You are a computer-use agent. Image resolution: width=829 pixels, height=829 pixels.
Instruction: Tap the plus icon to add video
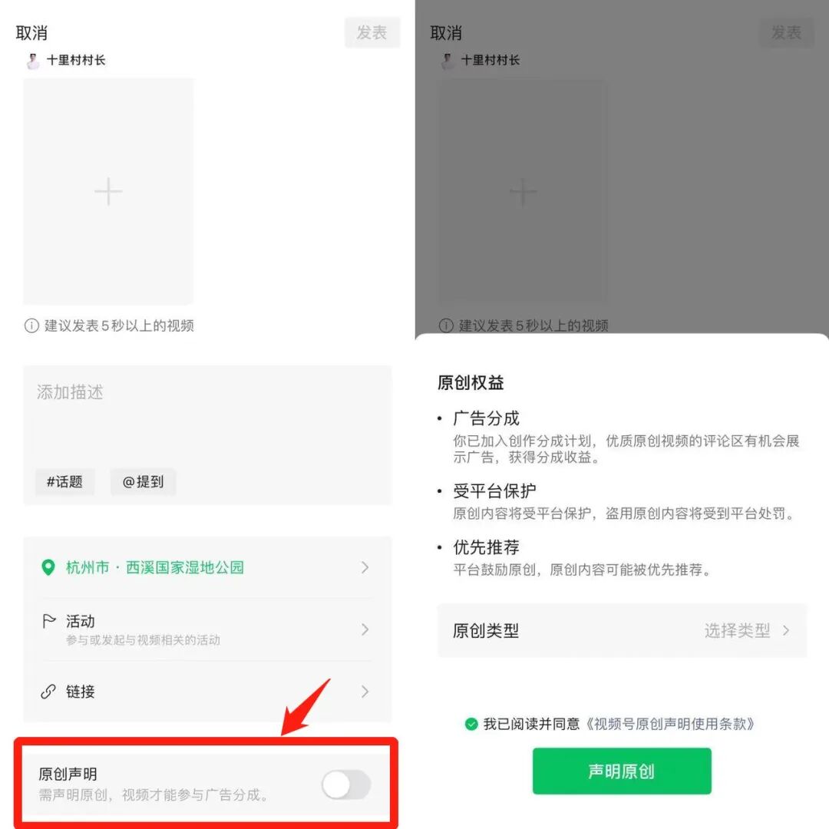click(108, 191)
